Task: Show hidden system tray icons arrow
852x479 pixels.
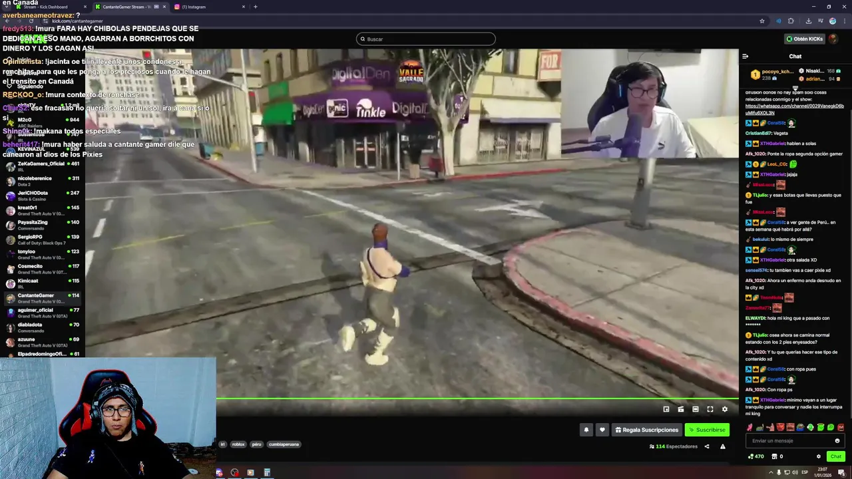Action: pos(771,472)
